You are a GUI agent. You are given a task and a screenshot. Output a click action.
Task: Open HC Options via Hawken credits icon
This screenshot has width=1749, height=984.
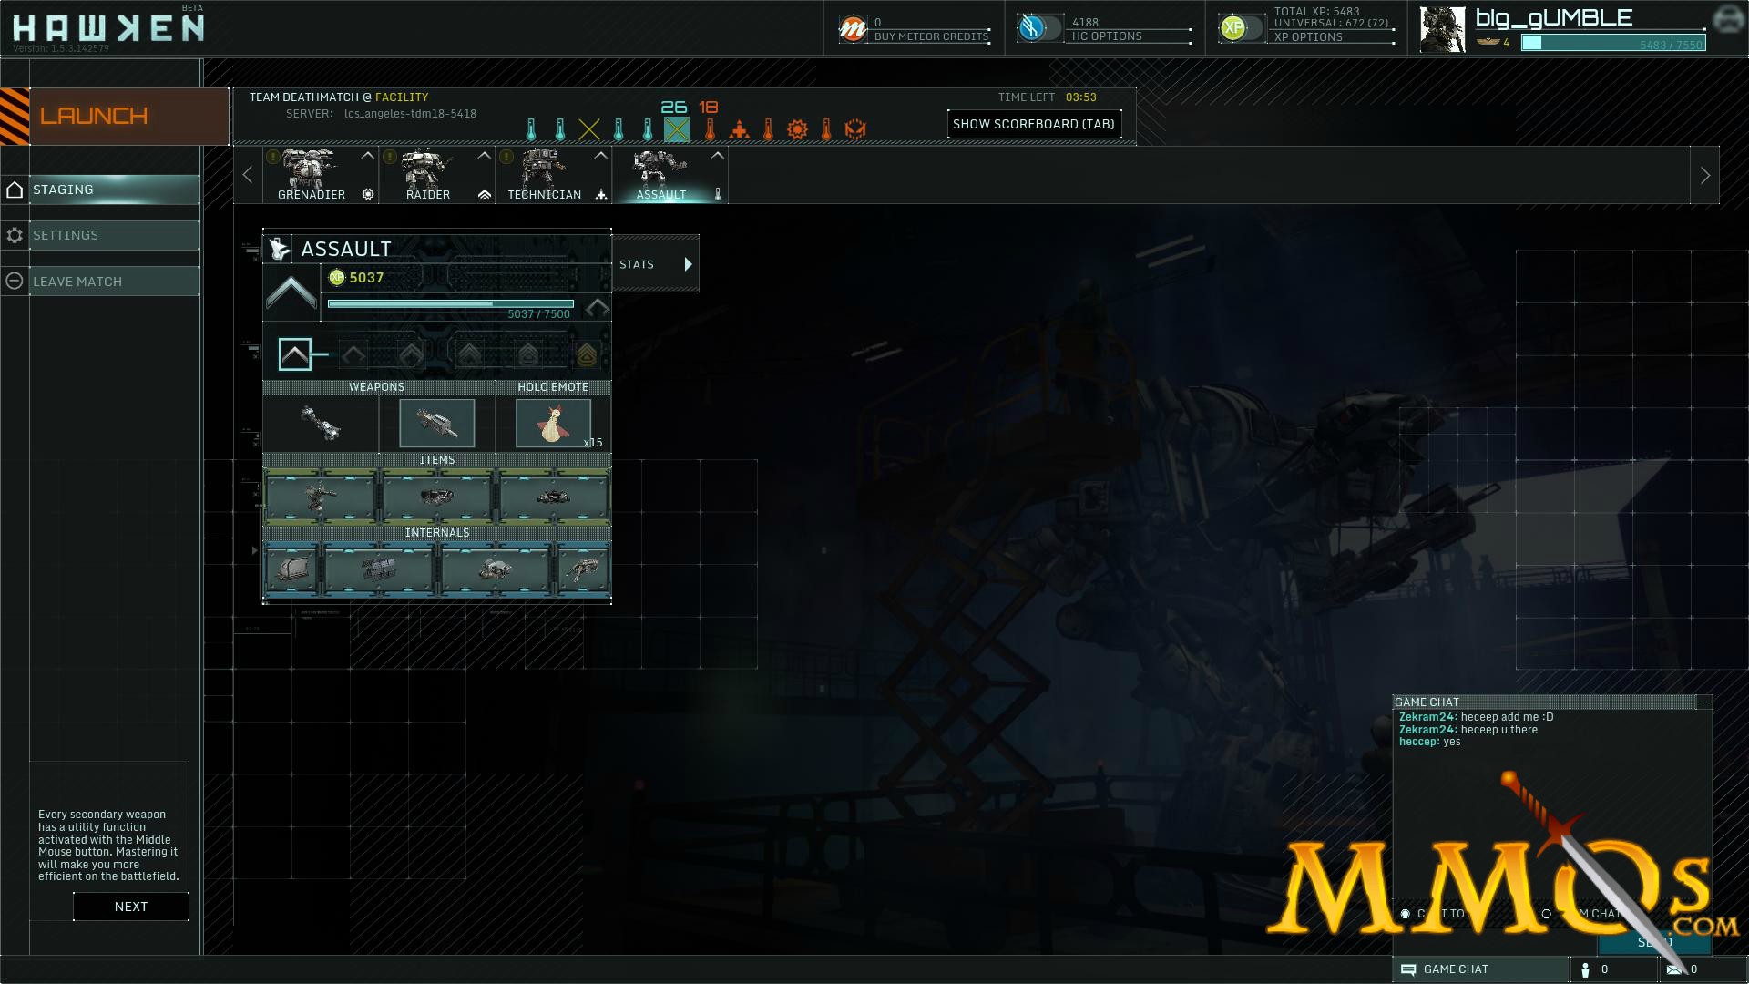(1031, 28)
